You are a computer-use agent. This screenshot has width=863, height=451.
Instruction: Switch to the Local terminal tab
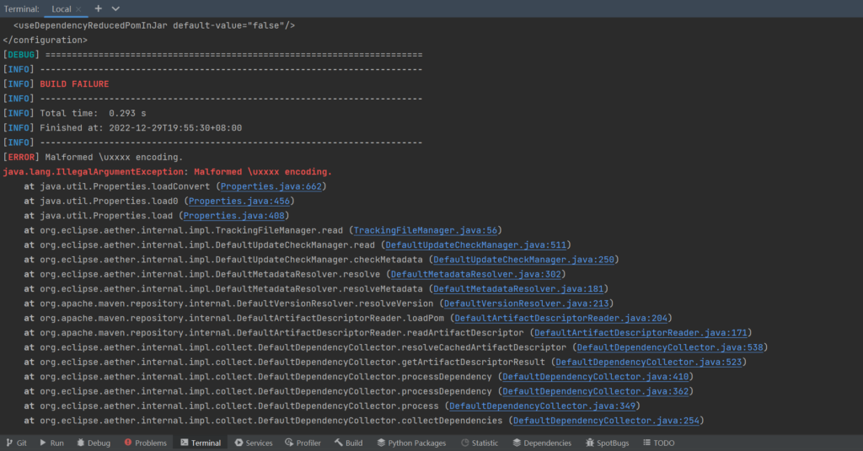click(x=61, y=8)
